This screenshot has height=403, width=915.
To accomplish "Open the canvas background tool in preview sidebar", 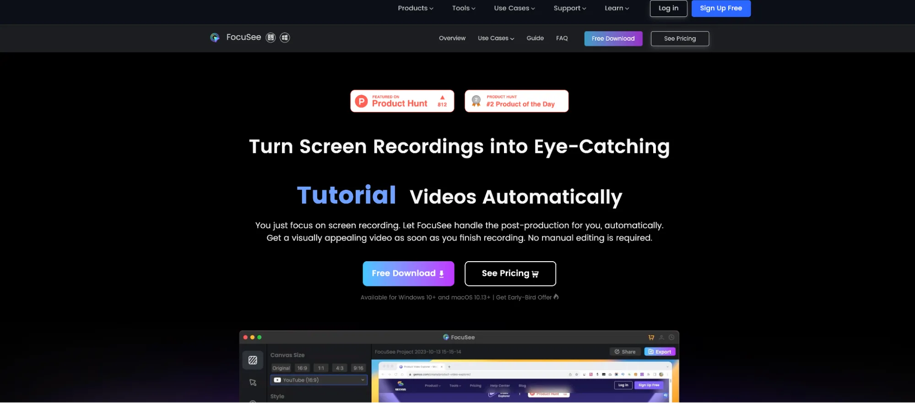I will coord(253,360).
